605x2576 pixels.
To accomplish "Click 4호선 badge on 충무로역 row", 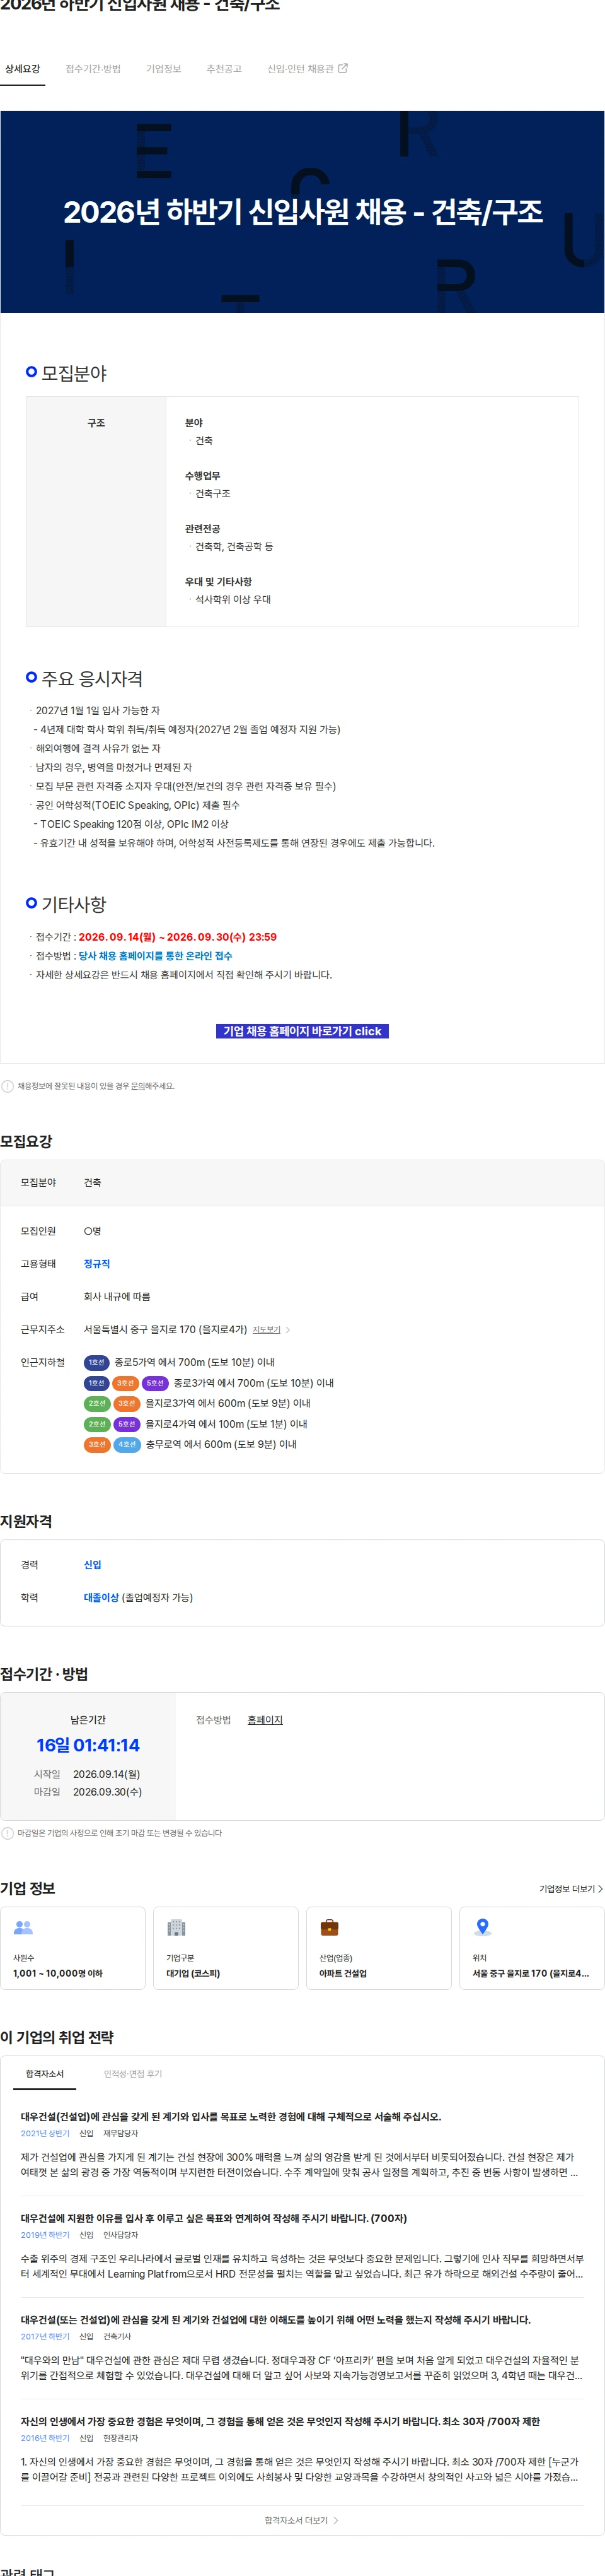I will (x=126, y=1444).
